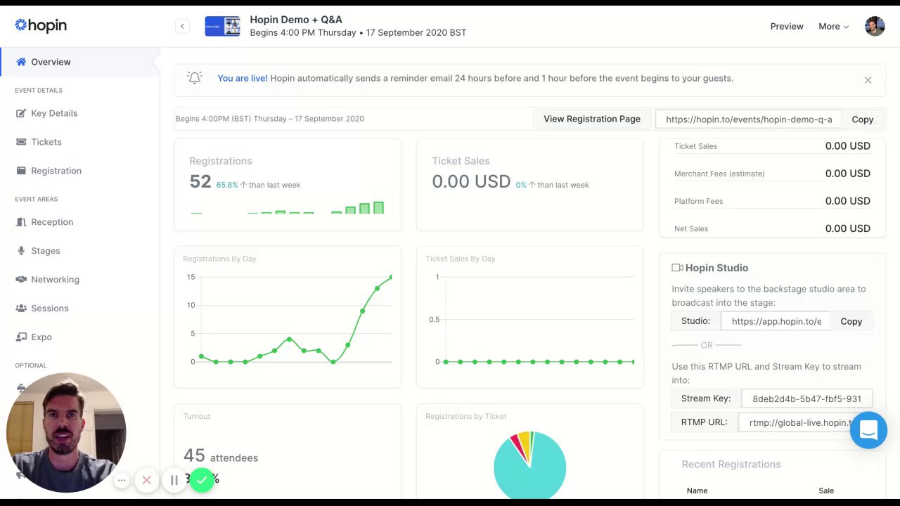Click the Stages microphone icon

point(21,251)
